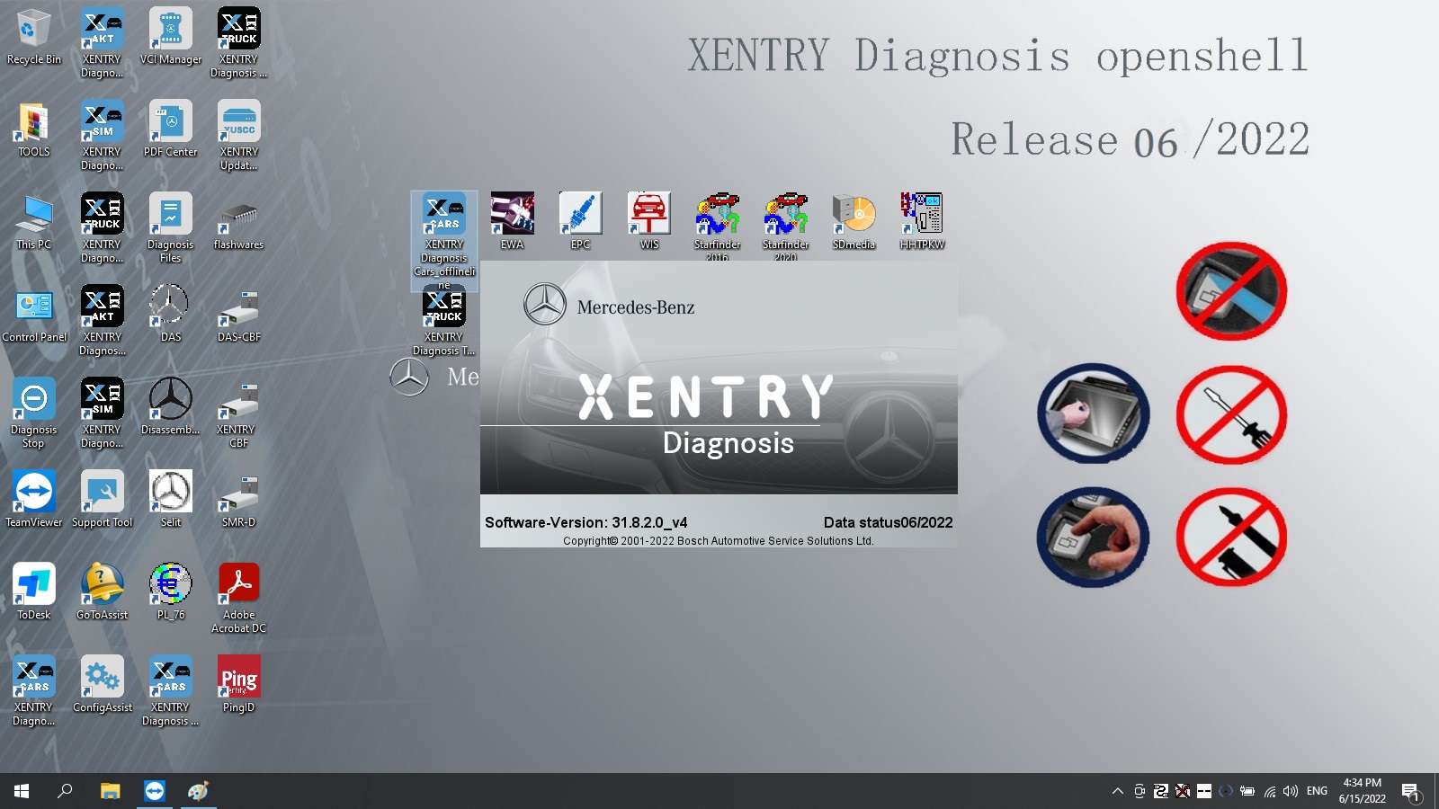Screen dimensions: 1439x809
Task: Open the Diagnosis Files shortcut
Action: pos(171,227)
